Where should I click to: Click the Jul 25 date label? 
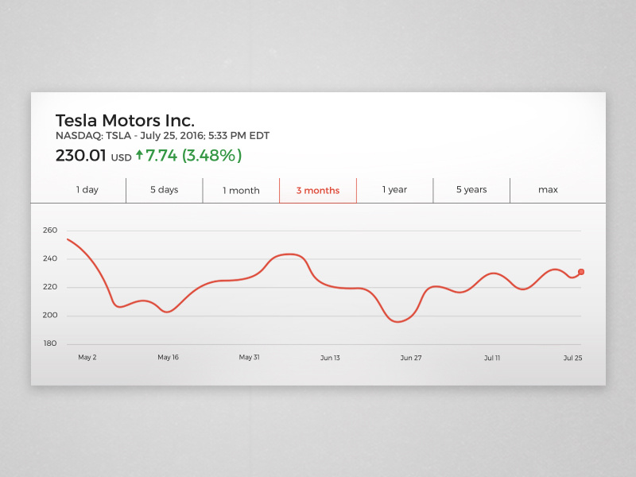(x=572, y=358)
